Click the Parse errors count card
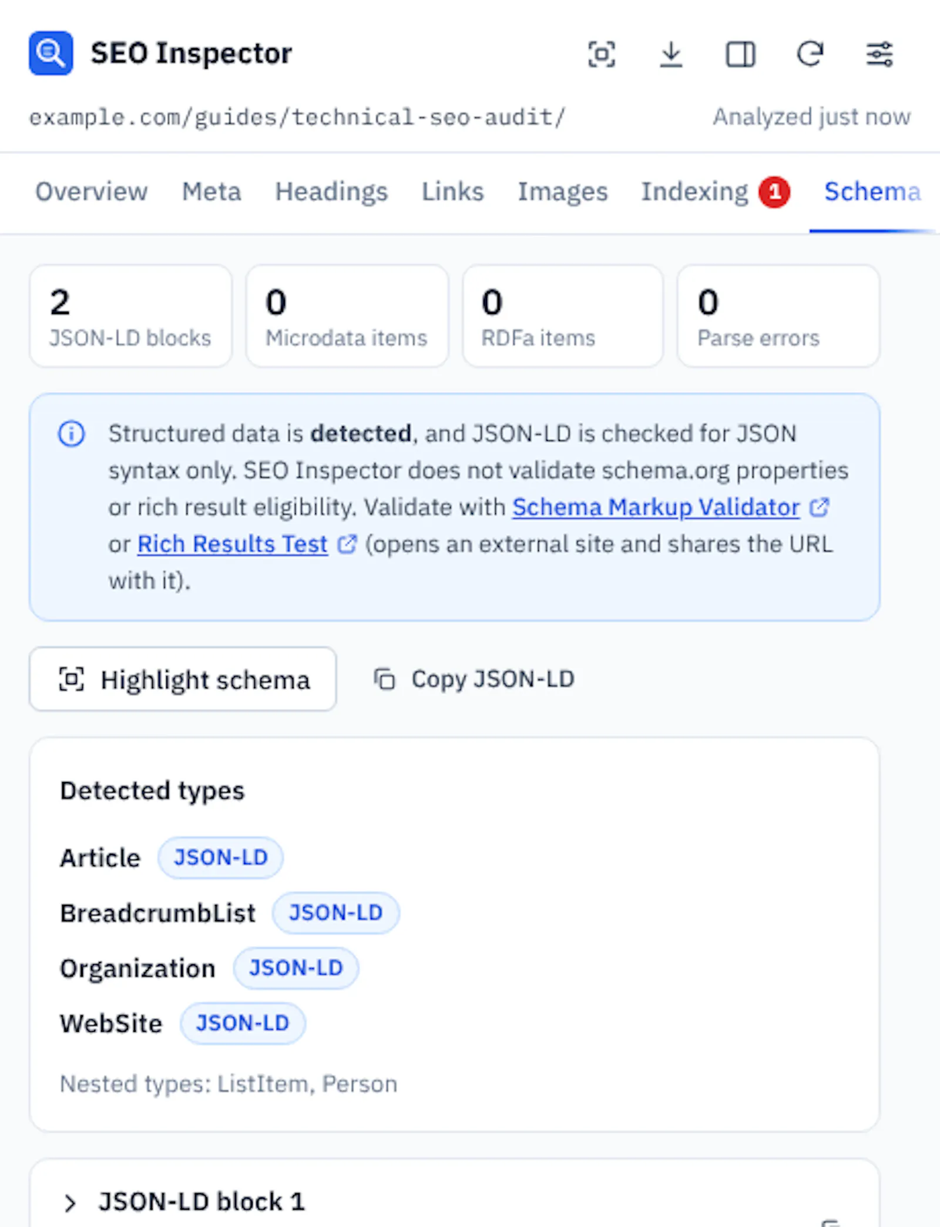The width and height of the screenshot is (940, 1227). pos(778,316)
